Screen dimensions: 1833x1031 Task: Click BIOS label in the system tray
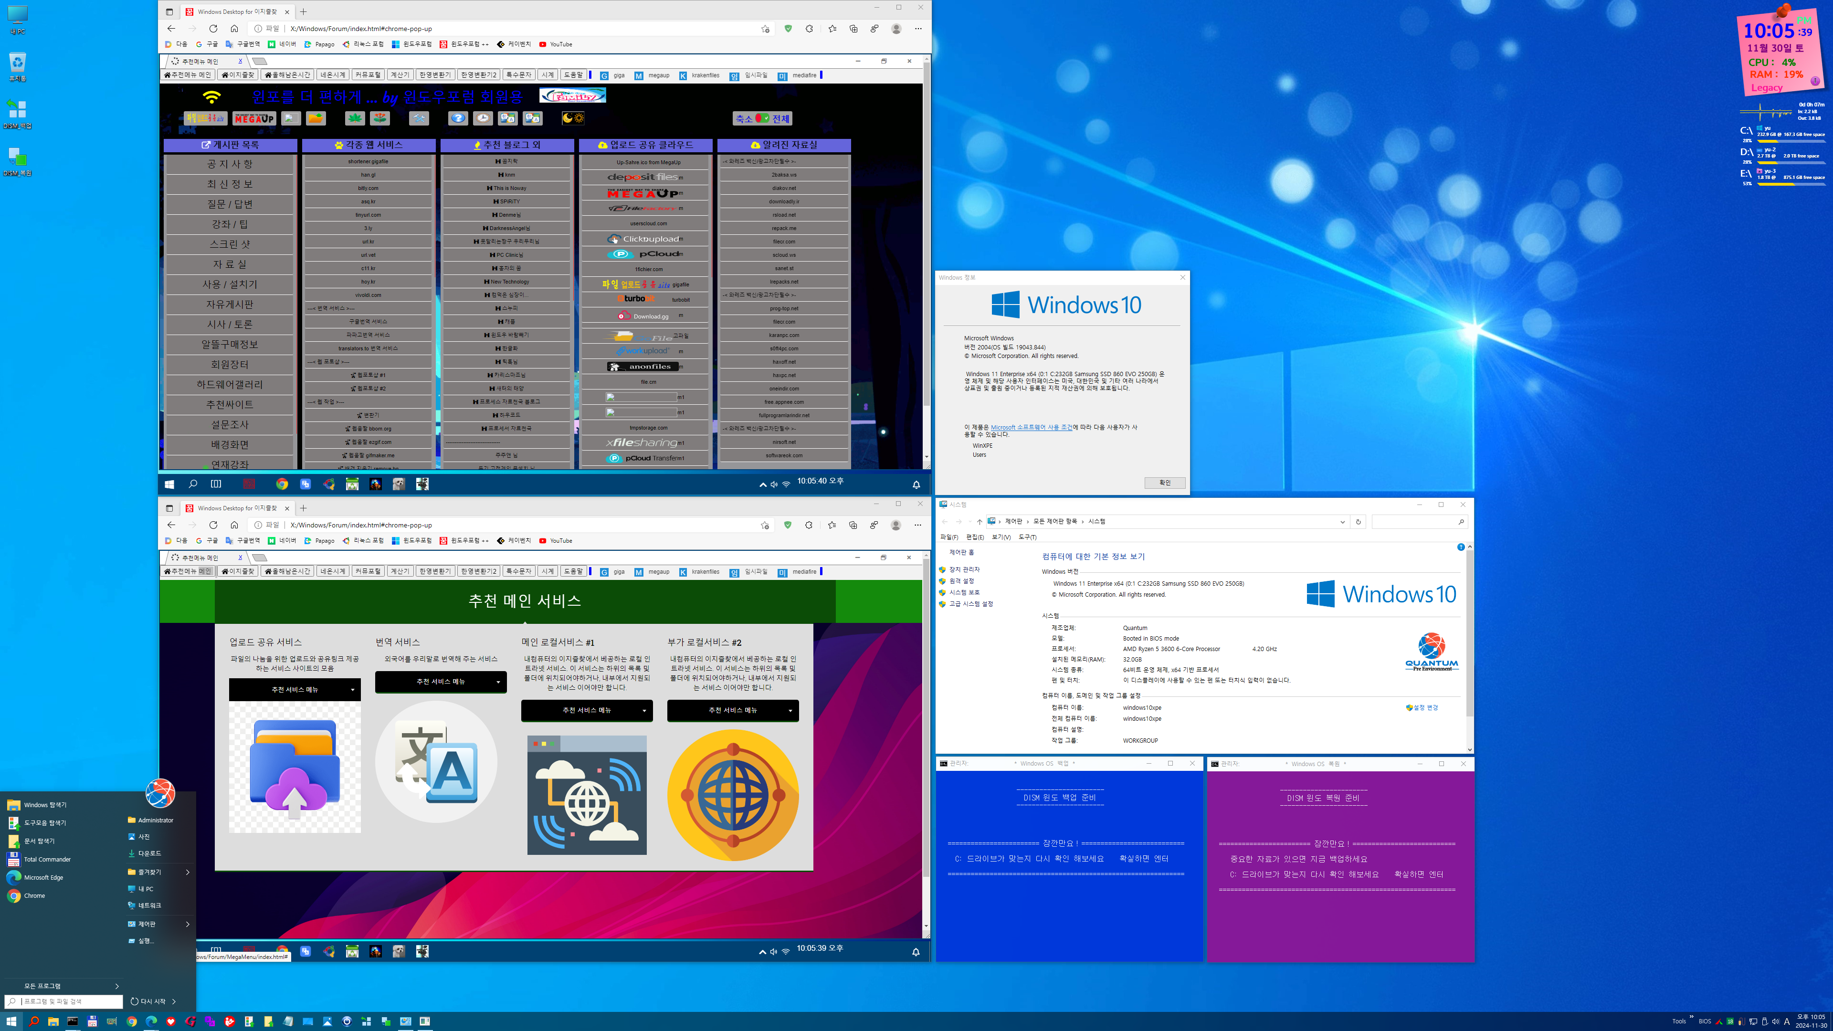coord(1704,1022)
